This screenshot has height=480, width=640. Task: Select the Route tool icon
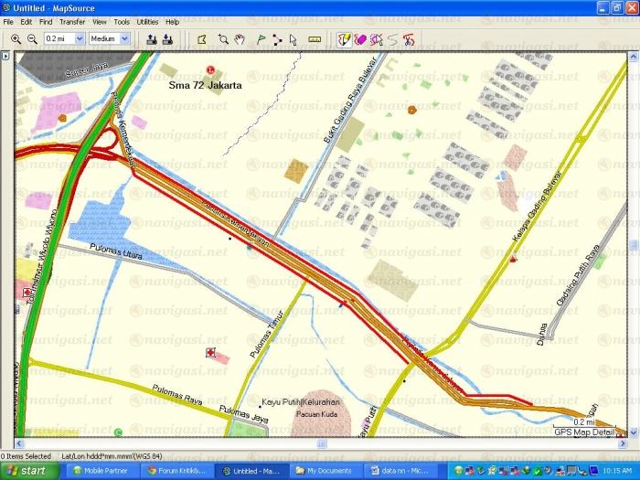pyautogui.click(x=277, y=39)
